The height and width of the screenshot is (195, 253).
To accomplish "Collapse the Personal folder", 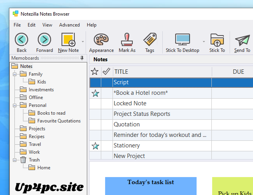I will [14, 105].
